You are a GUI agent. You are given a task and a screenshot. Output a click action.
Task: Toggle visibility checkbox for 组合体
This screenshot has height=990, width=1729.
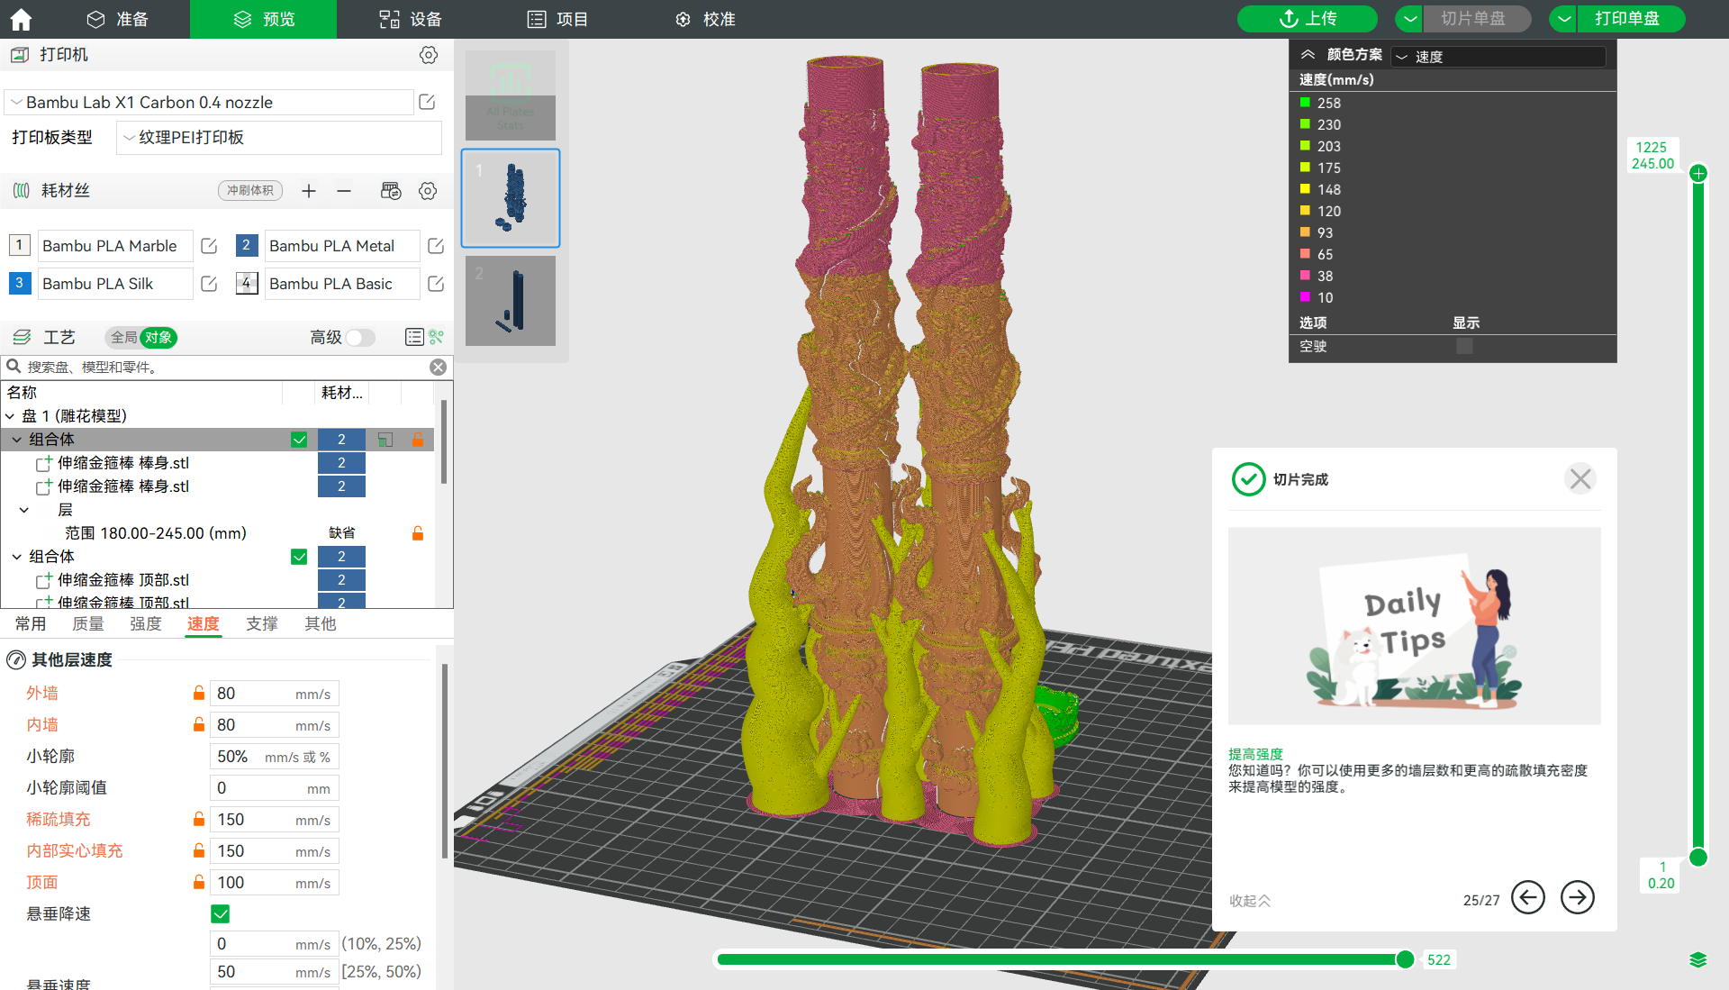301,439
